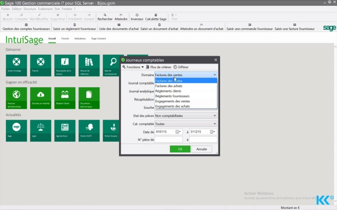Viewport: 337px width, 210px height.
Task: Switch to the Indicateurs tab
Action: pyautogui.click(x=80, y=39)
